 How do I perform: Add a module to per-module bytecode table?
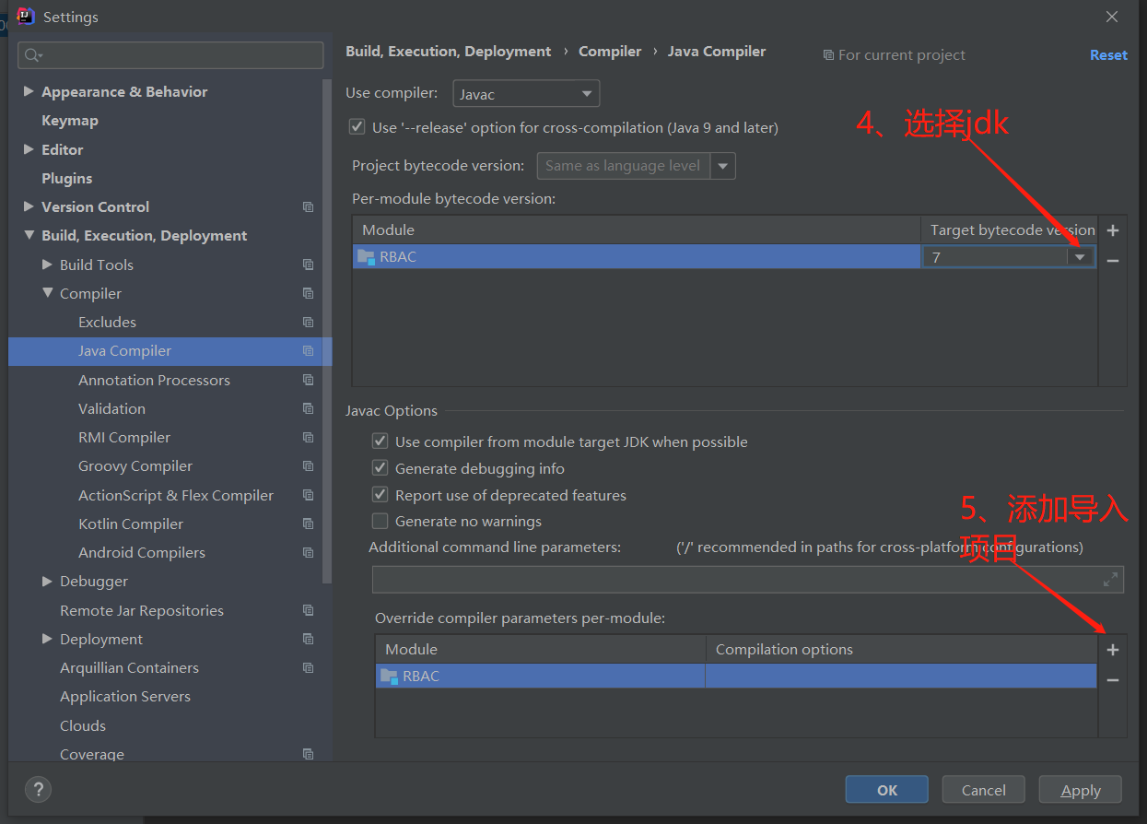(1112, 230)
